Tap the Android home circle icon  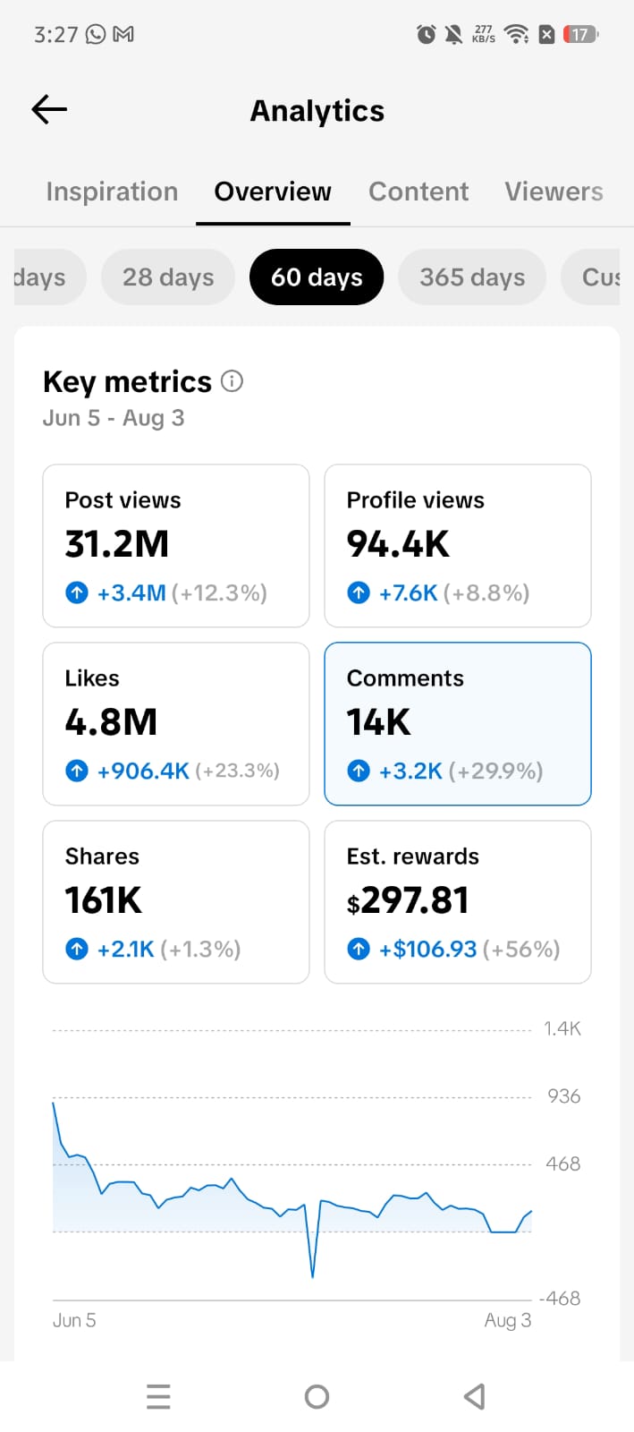pyautogui.click(x=317, y=1396)
